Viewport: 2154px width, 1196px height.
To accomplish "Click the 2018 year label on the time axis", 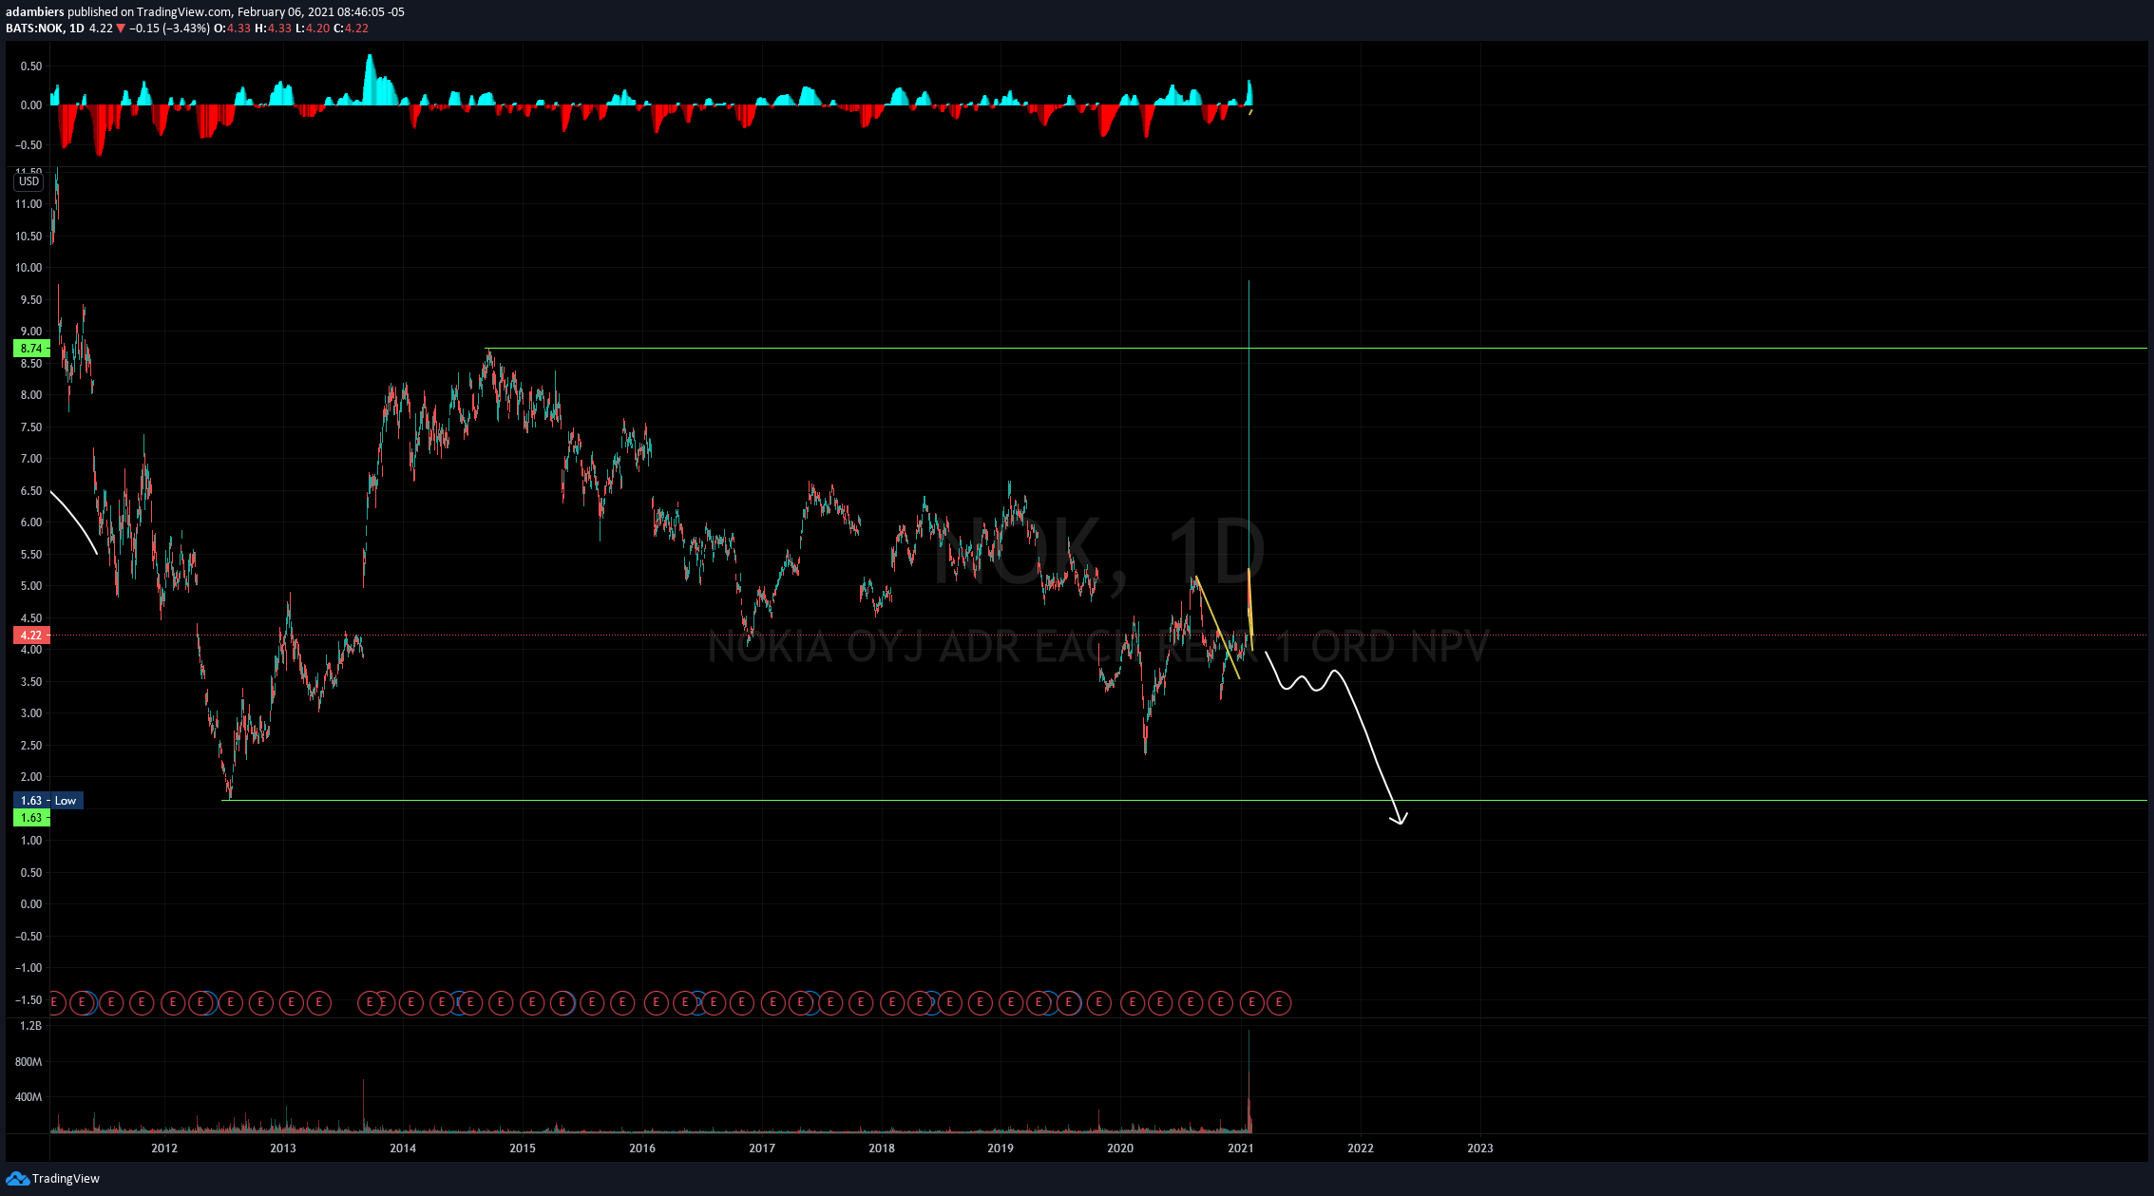I will click(x=882, y=1148).
